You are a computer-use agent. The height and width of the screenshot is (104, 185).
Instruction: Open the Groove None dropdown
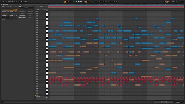(x=13, y=17)
